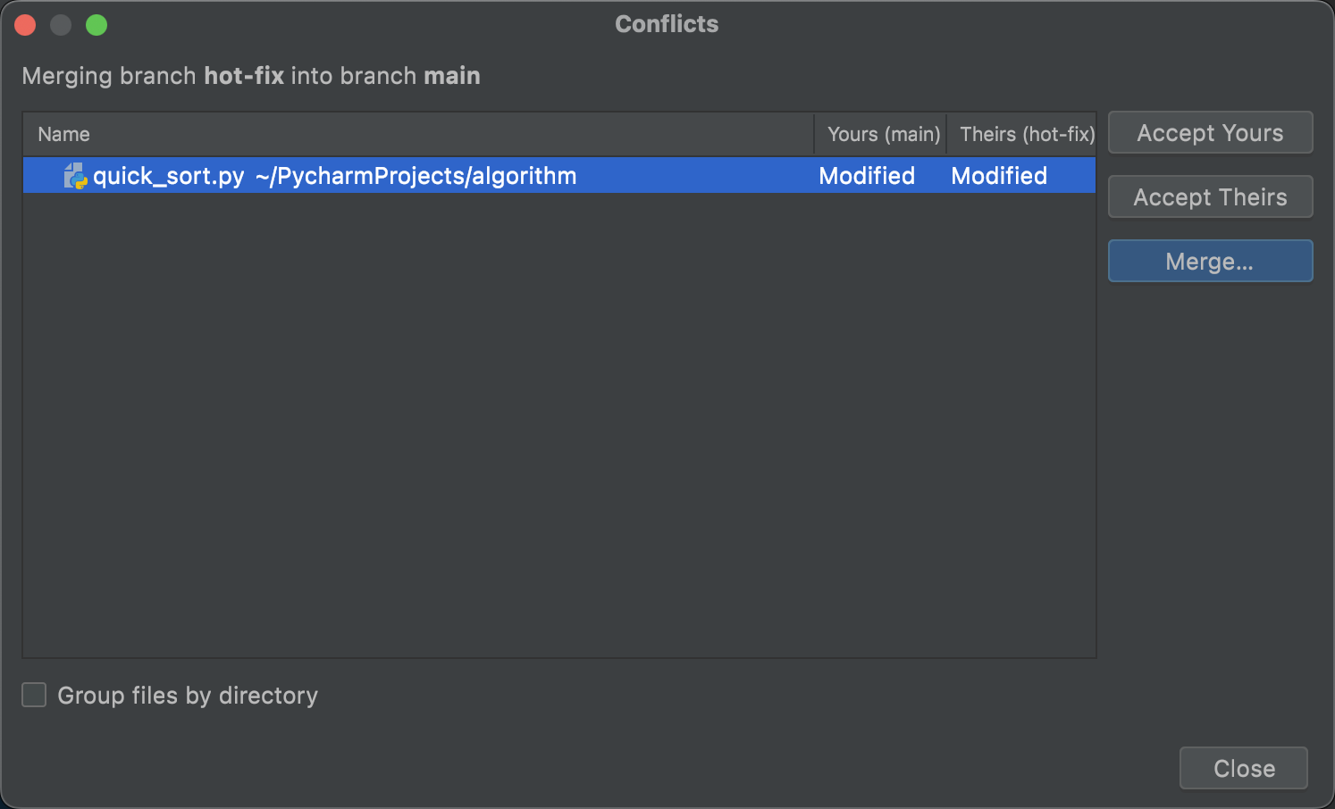The image size is (1335, 809).
Task: Enable the Group files by directory checkbox
Action: click(34, 695)
